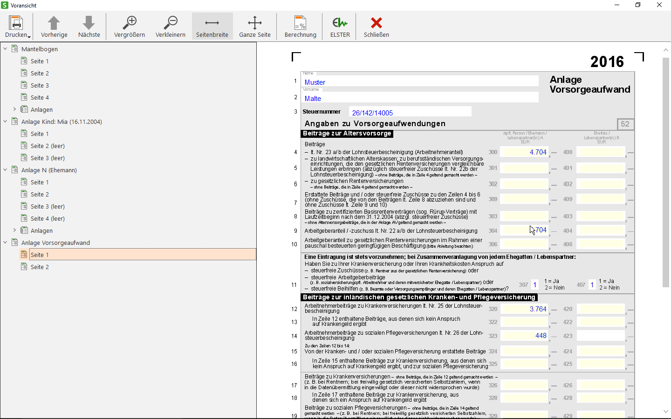The image size is (671, 419).
Task: Click Anlagen folder icon under Mantelbogen
Action: [24, 109]
